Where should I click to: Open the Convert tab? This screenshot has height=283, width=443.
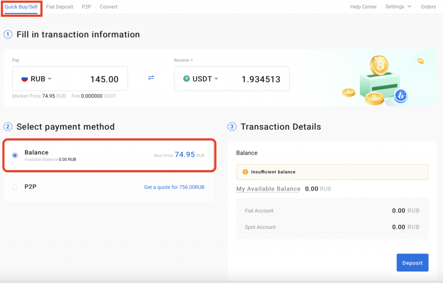(x=109, y=7)
